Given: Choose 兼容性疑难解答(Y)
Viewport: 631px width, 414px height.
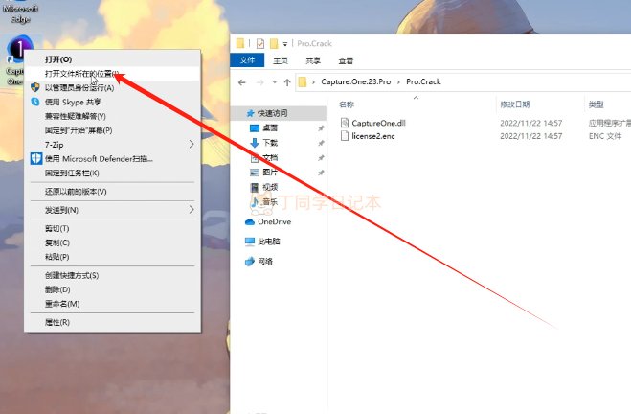Looking at the screenshot, I should (x=112, y=116).
